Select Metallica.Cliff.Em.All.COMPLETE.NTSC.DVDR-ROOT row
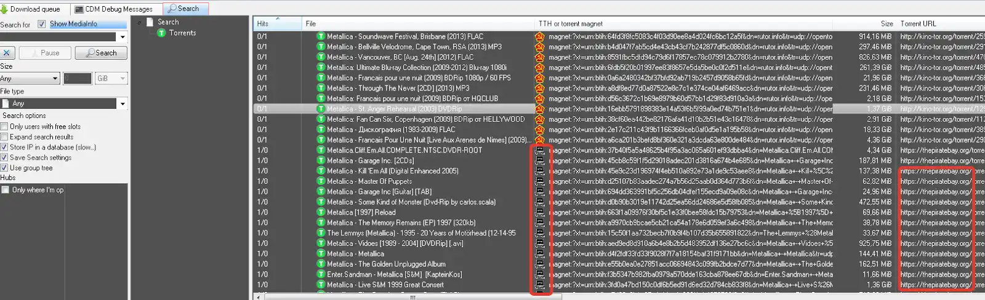The height and width of the screenshot is (300, 985). coord(619,150)
